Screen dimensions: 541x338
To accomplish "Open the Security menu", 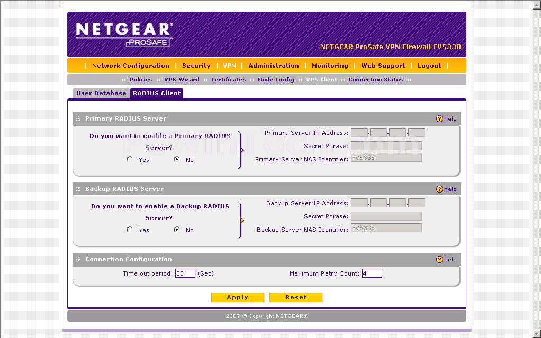I will point(196,66).
